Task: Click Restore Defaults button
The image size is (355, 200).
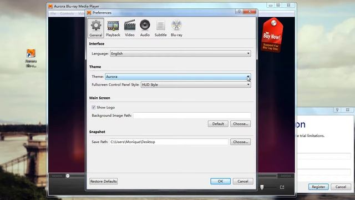Action: tap(104, 181)
